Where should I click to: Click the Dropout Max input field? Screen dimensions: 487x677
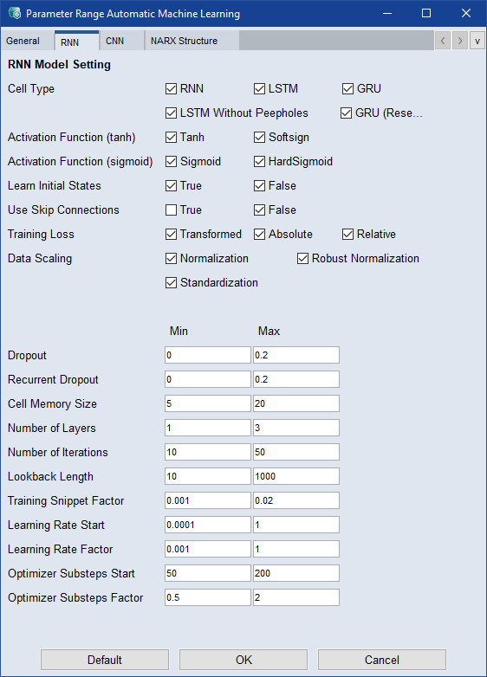[296, 355]
